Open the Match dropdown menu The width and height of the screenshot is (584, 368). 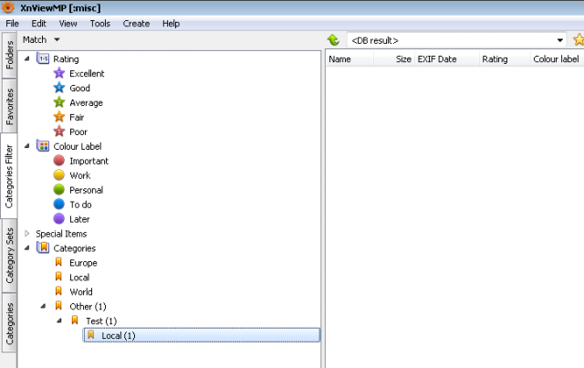click(41, 39)
